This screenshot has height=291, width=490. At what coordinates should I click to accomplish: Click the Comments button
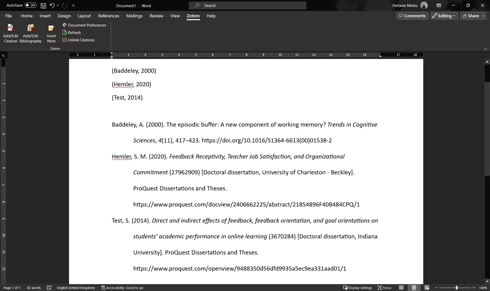click(x=412, y=16)
